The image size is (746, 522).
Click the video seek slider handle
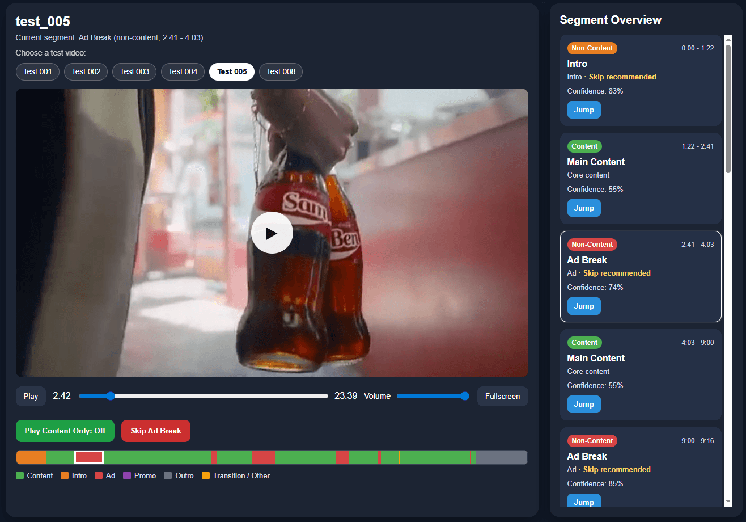point(110,396)
